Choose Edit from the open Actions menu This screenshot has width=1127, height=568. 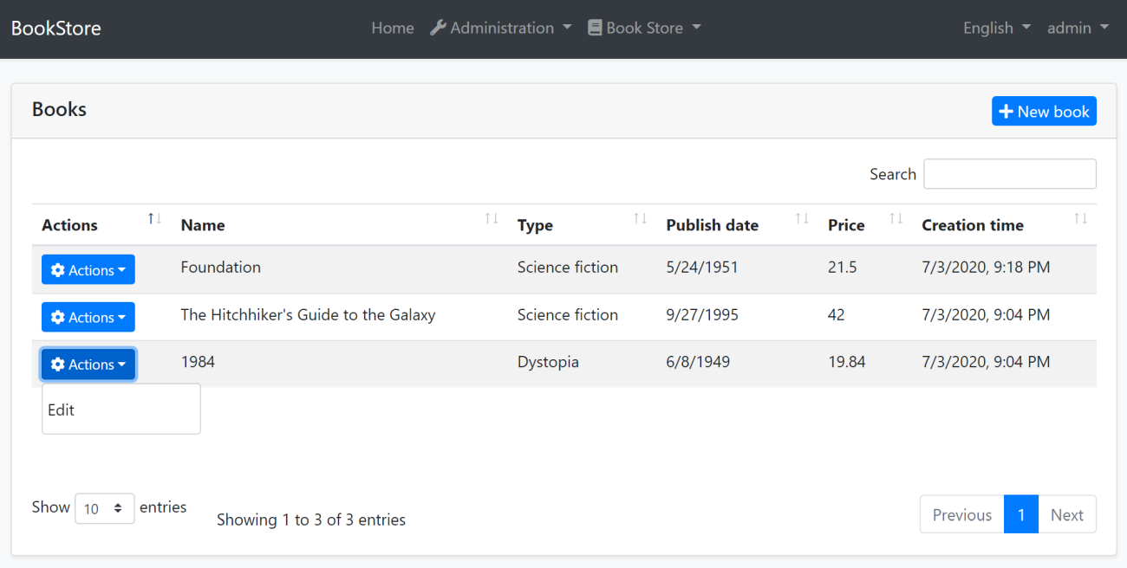click(62, 410)
